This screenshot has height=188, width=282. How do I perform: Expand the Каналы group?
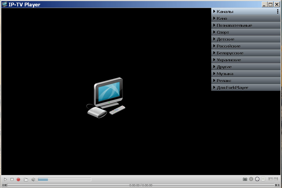(x=246, y=11)
